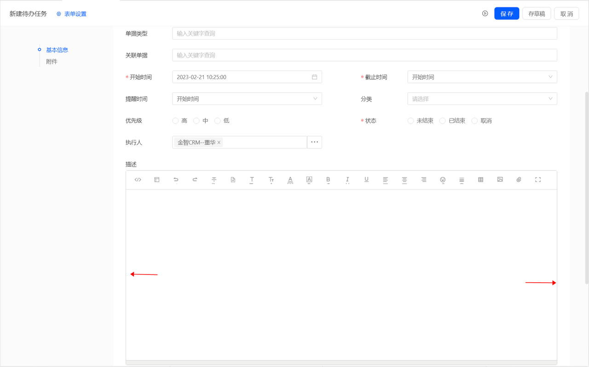Focus the 关联单据 search field
589x367 pixels.
click(x=364, y=55)
